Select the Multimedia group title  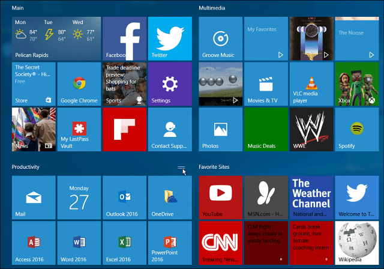pyautogui.click(x=212, y=8)
